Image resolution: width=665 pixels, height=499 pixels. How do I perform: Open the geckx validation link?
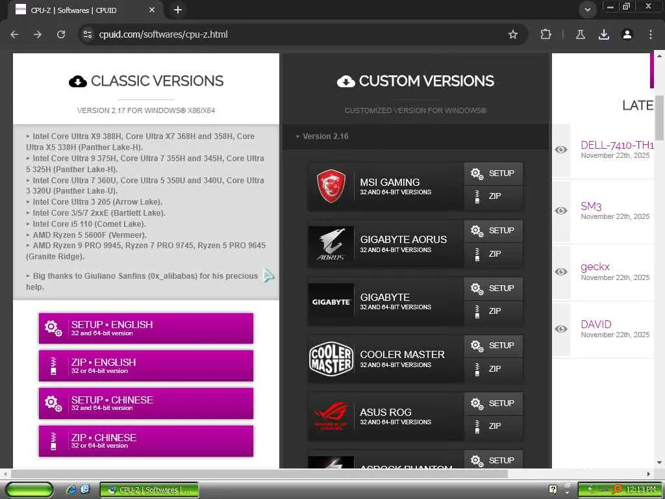tap(595, 267)
